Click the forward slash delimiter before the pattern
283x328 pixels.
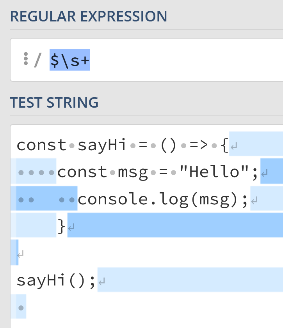pyautogui.click(x=37, y=60)
